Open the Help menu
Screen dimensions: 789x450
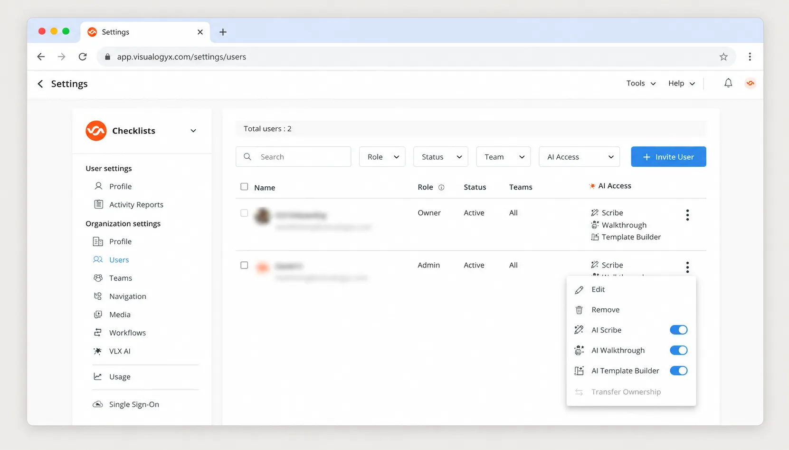(x=682, y=83)
